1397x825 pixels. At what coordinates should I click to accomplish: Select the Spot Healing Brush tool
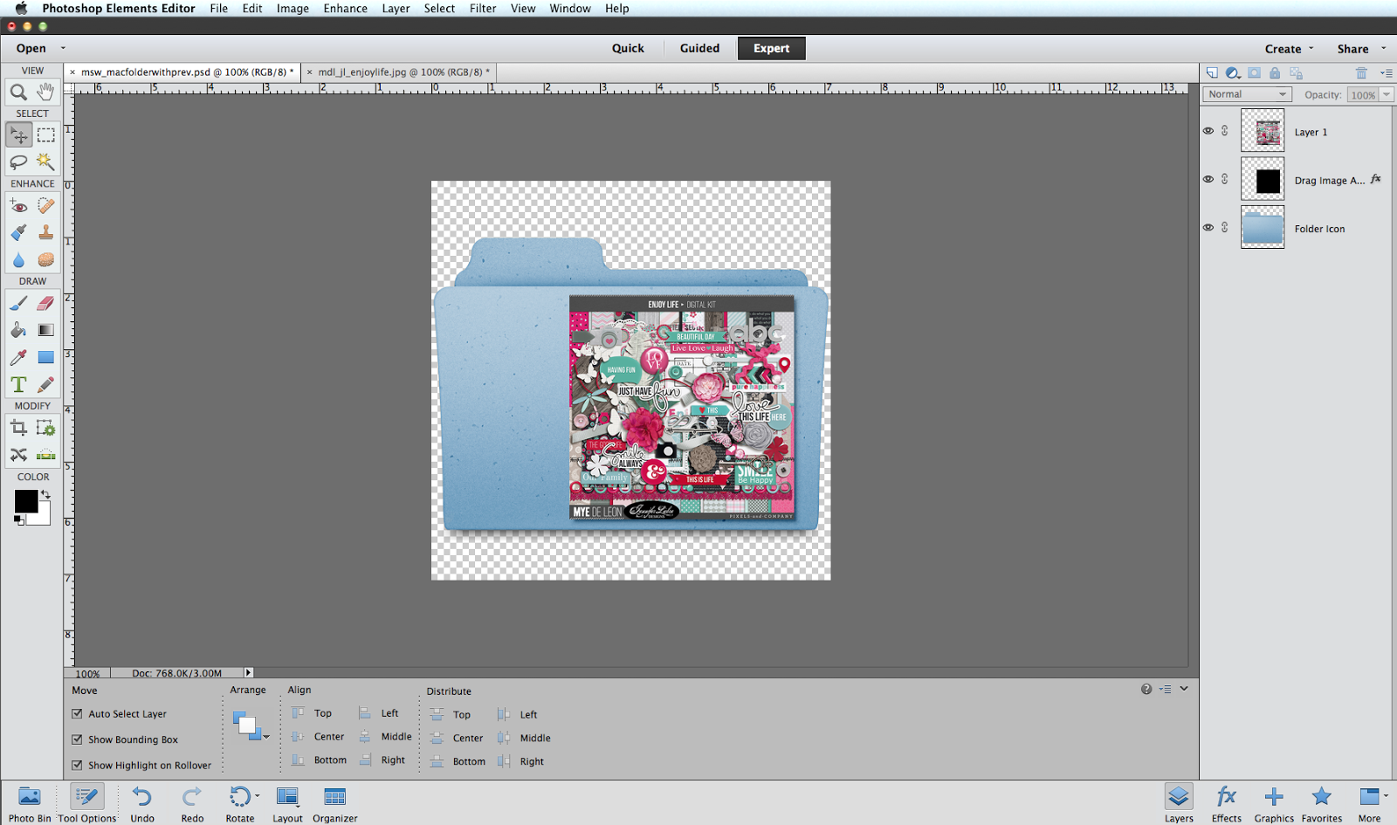pyautogui.click(x=45, y=206)
